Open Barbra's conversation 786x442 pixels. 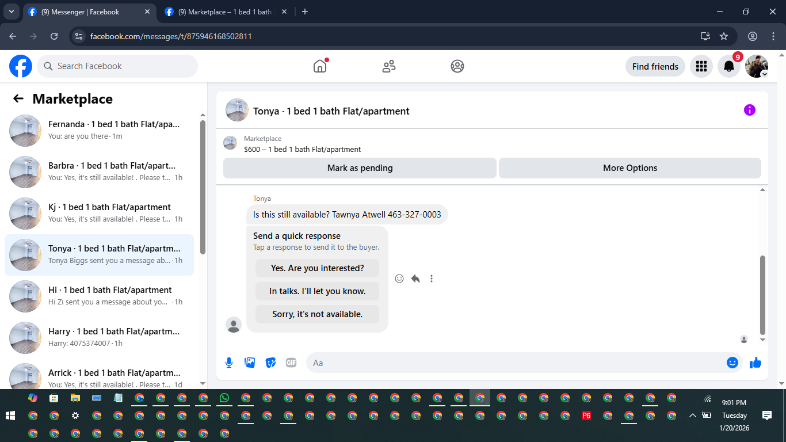coord(99,172)
